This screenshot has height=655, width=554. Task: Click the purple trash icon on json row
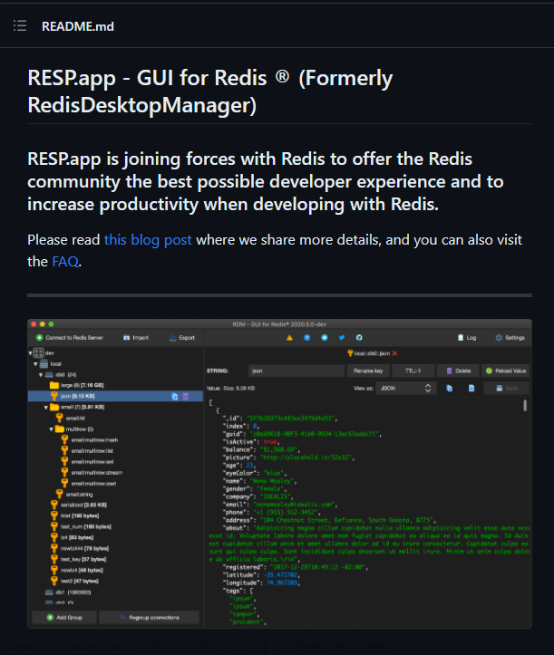click(186, 397)
